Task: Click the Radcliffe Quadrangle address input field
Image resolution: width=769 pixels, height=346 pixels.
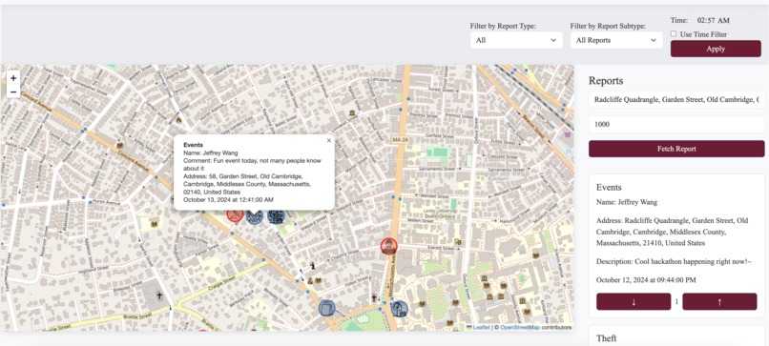Action: pyautogui.click(x=676, y=99)
